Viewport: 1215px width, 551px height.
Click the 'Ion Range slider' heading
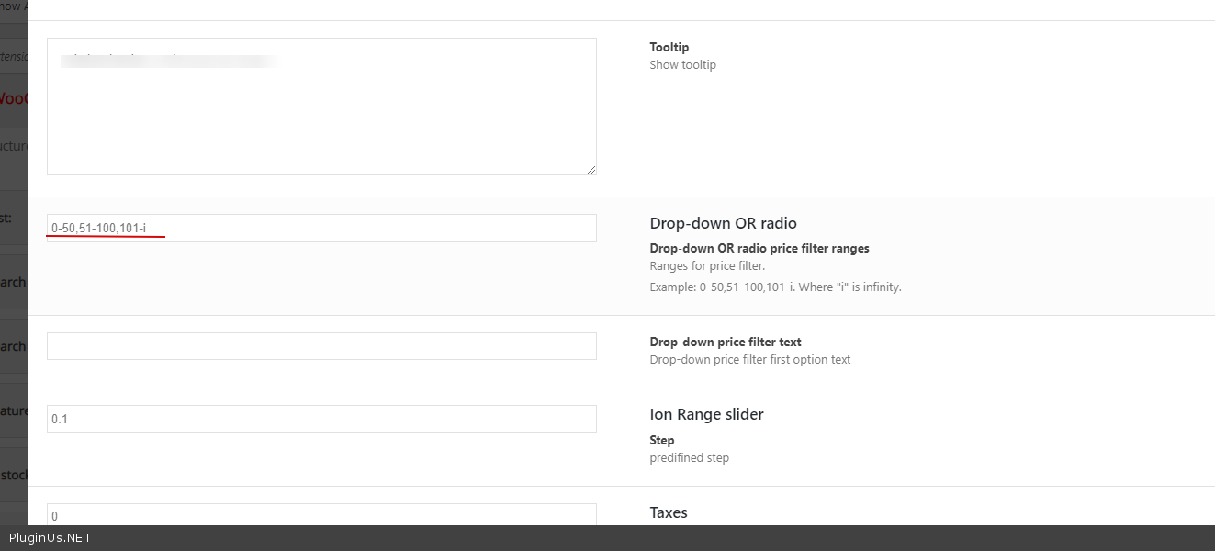point(706,414)
